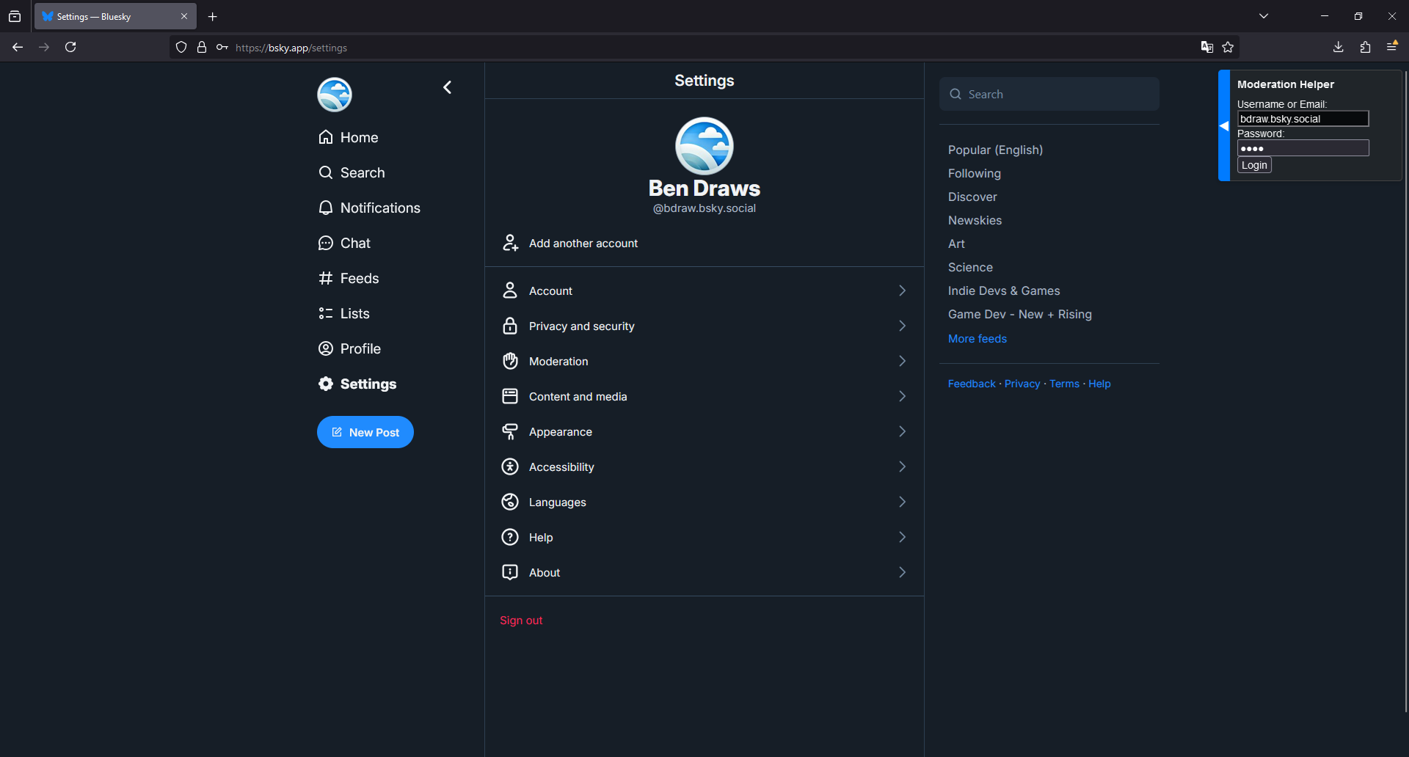Open the Newskies feed

(975, 220)
